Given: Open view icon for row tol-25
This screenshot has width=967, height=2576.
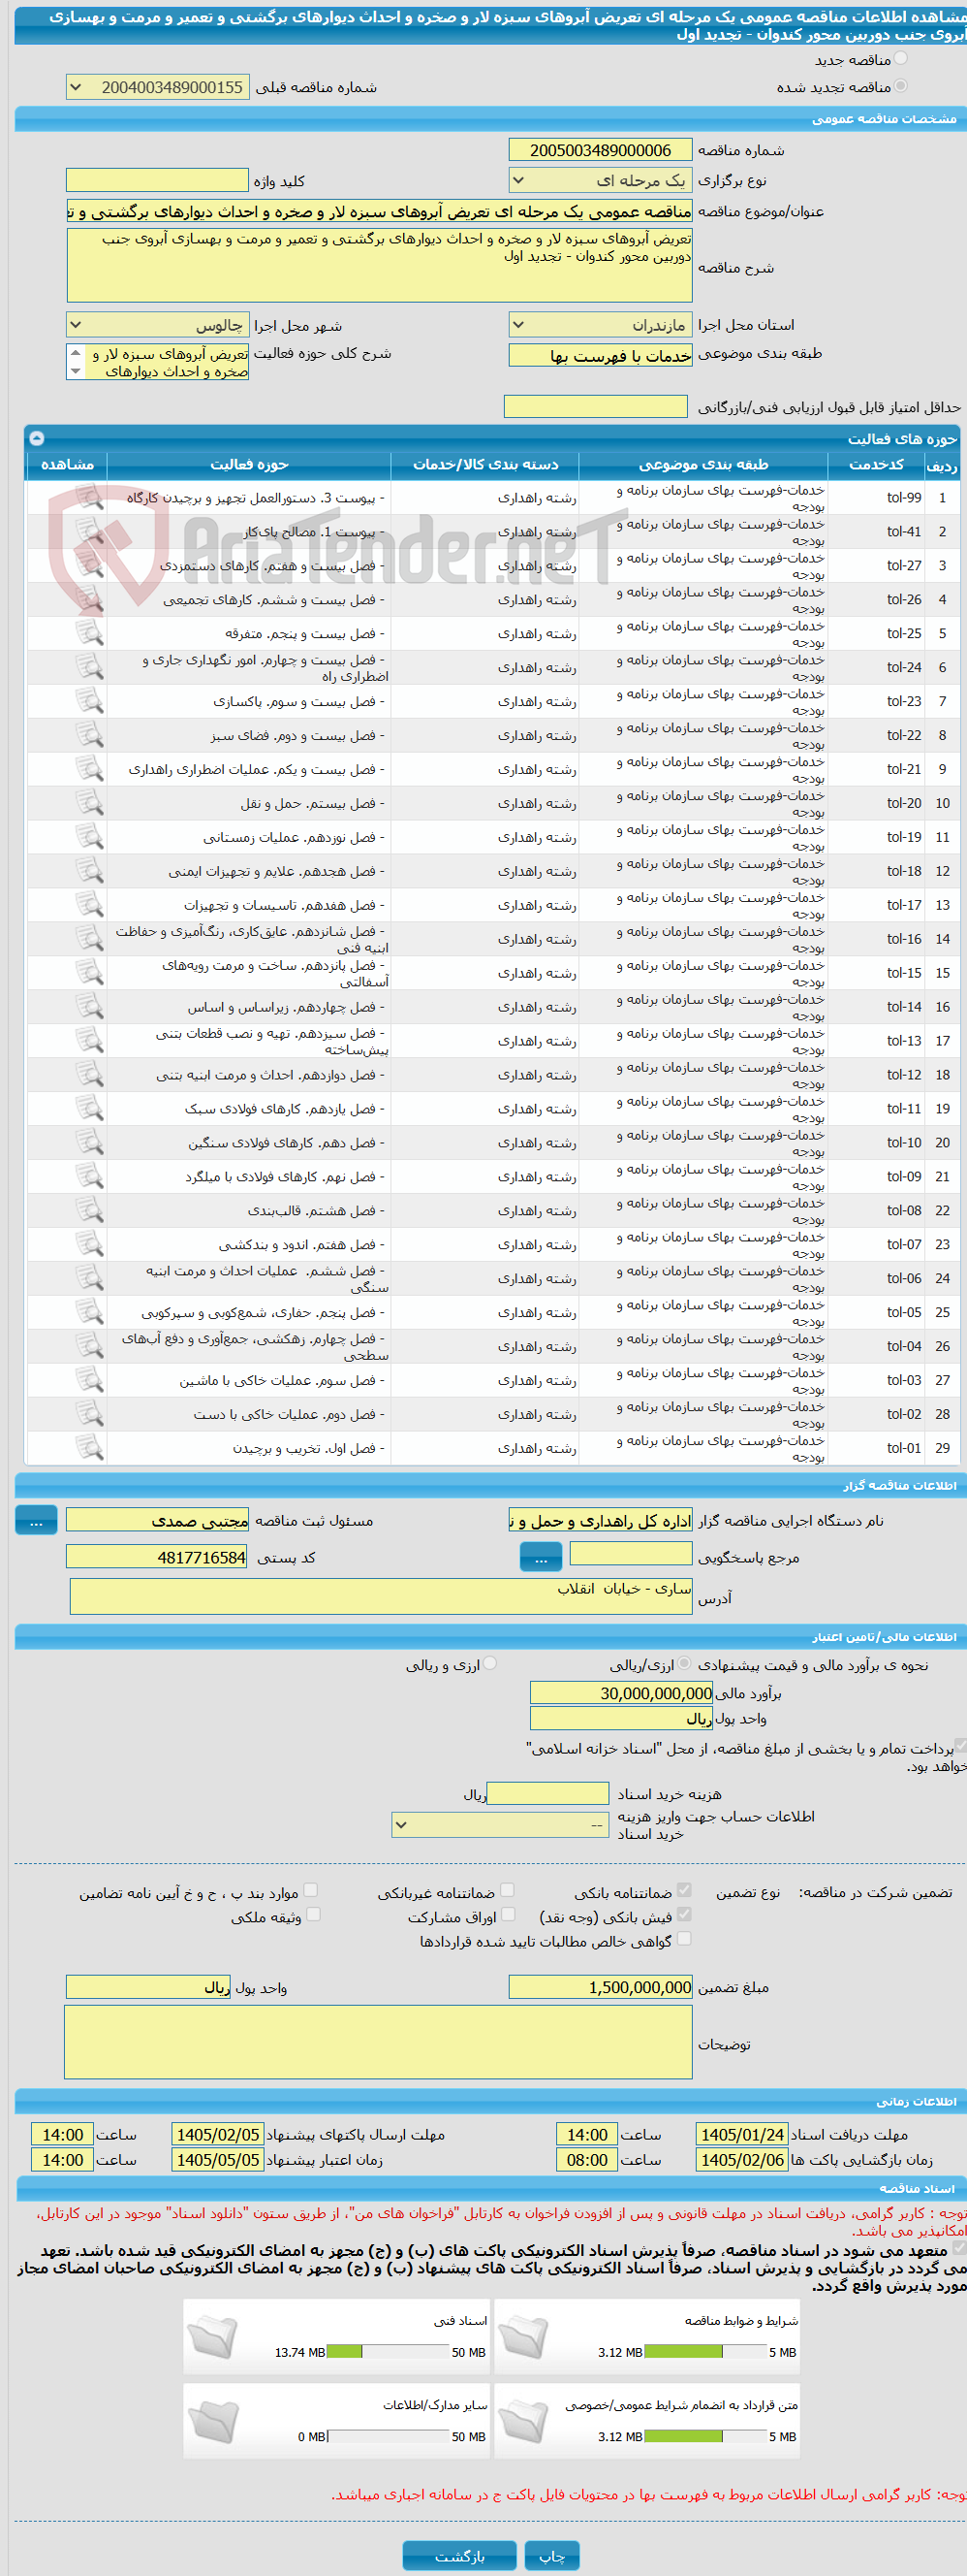Looking at the screenshot, I should pyautogui.click(x=89, y=633).
